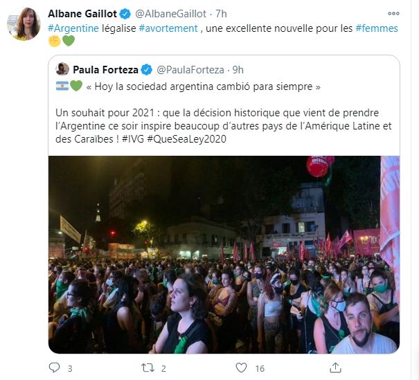The width and height of the screenshot is (419, 380).
Task: Click the Paula Forteza display name
Action: [x=103, y=69]
